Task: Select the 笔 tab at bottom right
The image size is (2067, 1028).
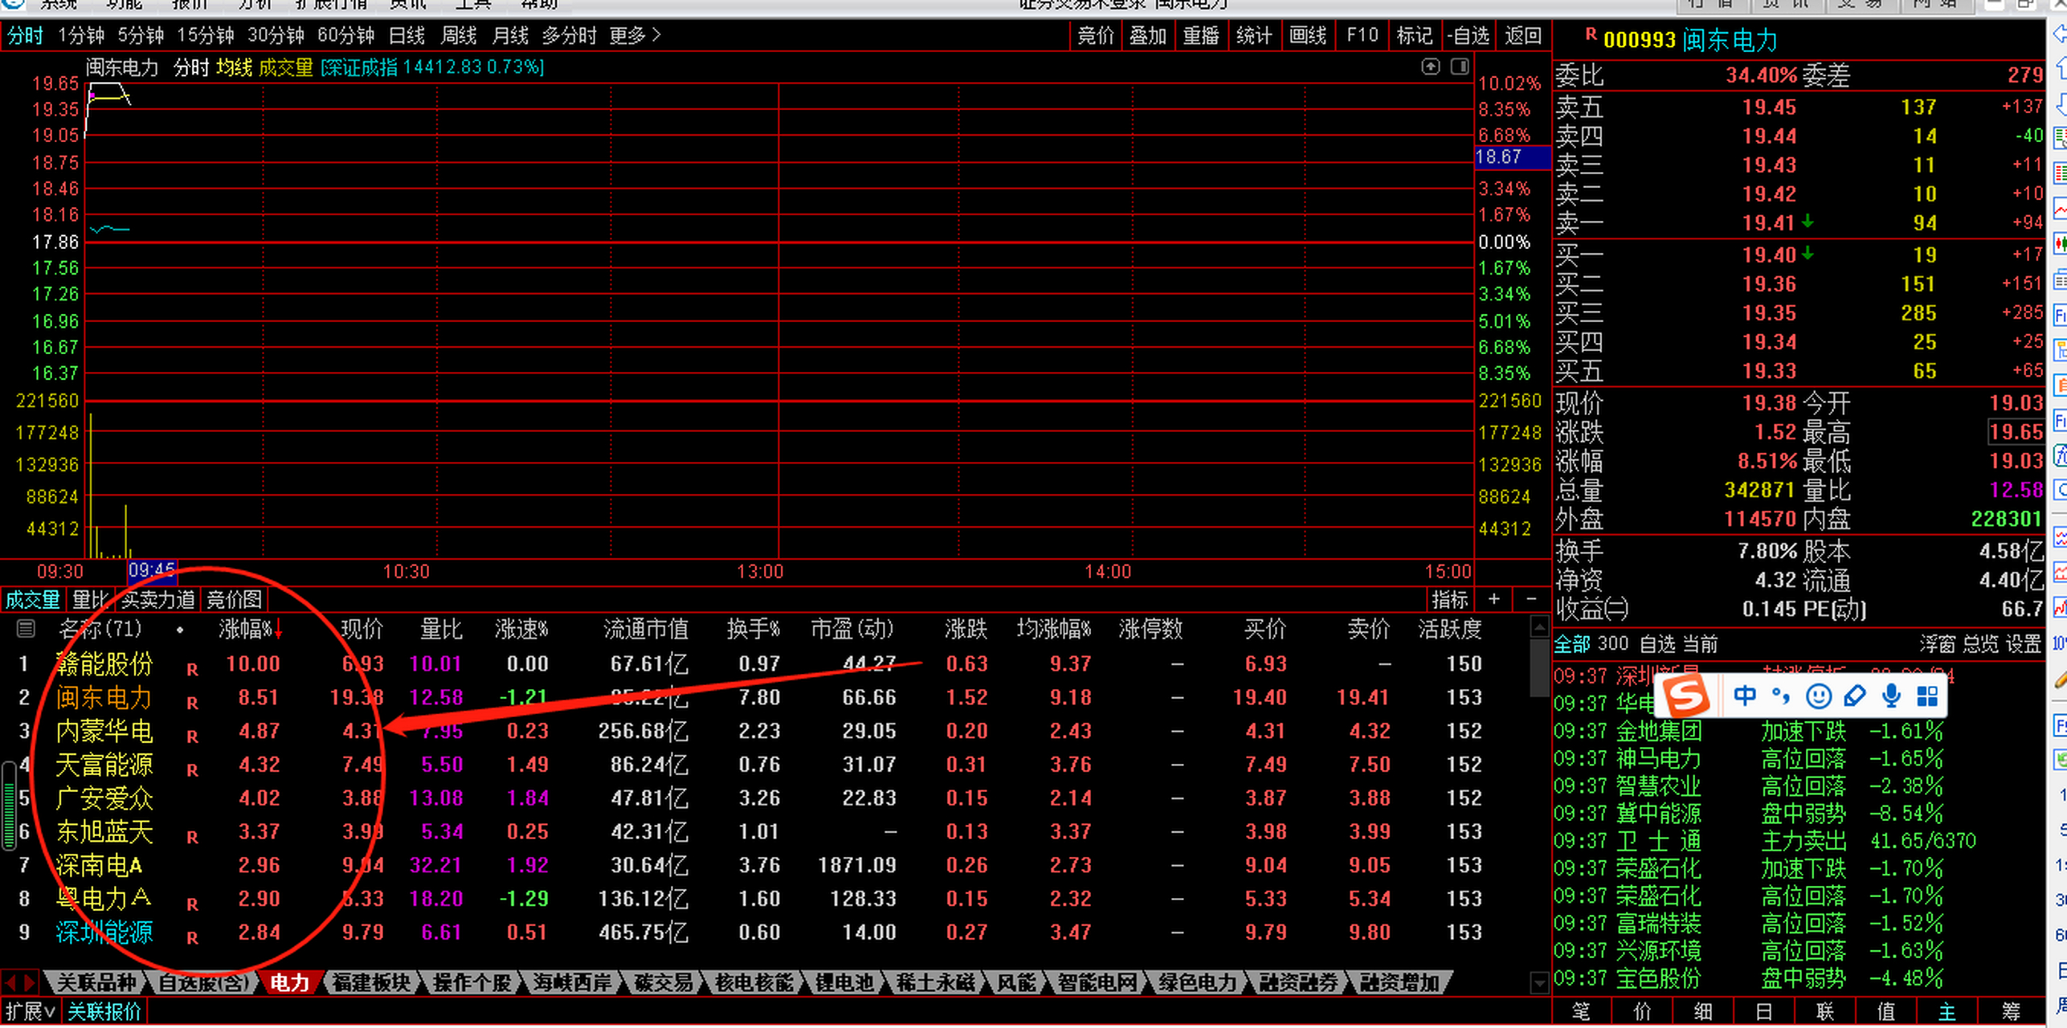Action: pos(1582,1012)
